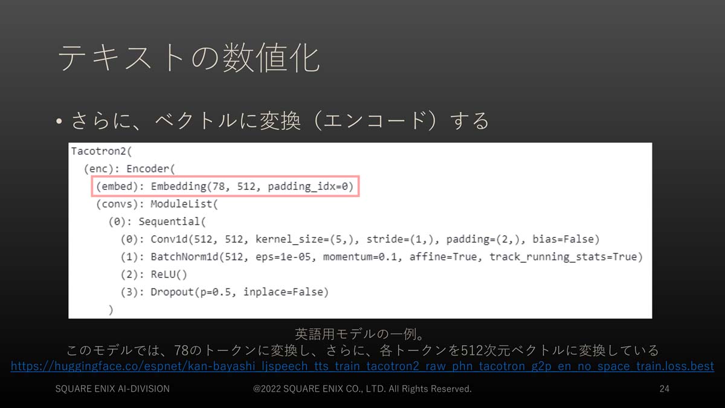Click the (convs): ModuleList( line

tap(156, 204)
